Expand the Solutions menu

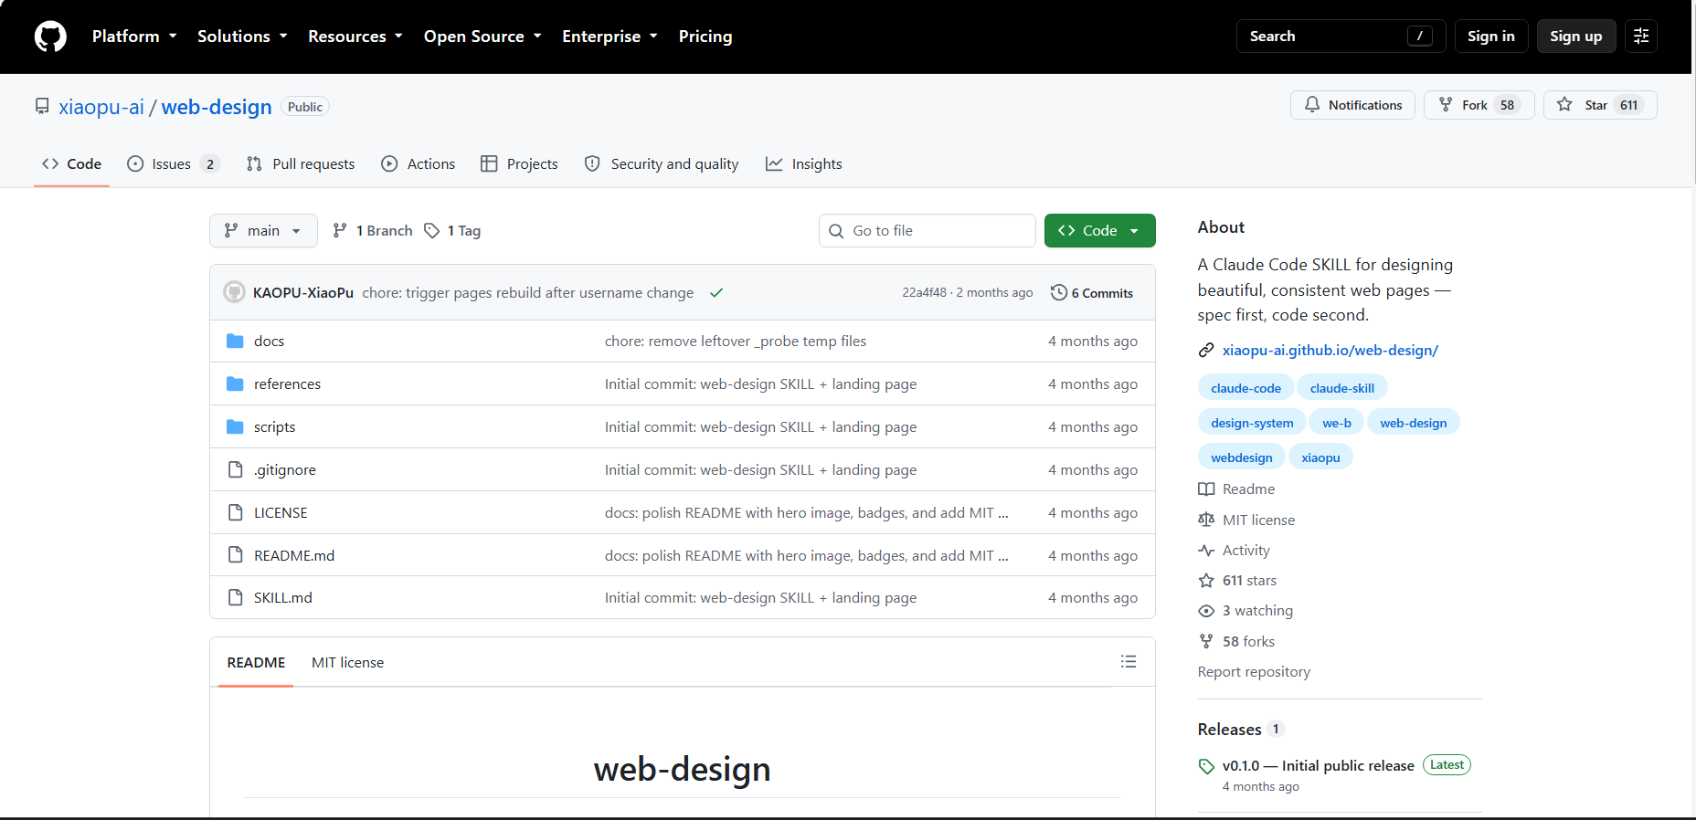242,37
